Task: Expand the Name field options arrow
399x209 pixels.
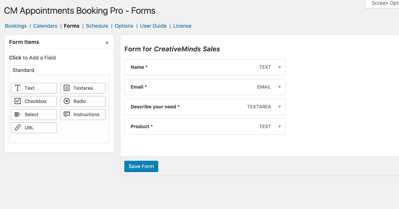Action: (x=279, y=67)
